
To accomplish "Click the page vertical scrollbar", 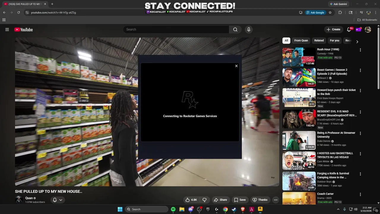I will pyautogui.click(x=378, y=58).
